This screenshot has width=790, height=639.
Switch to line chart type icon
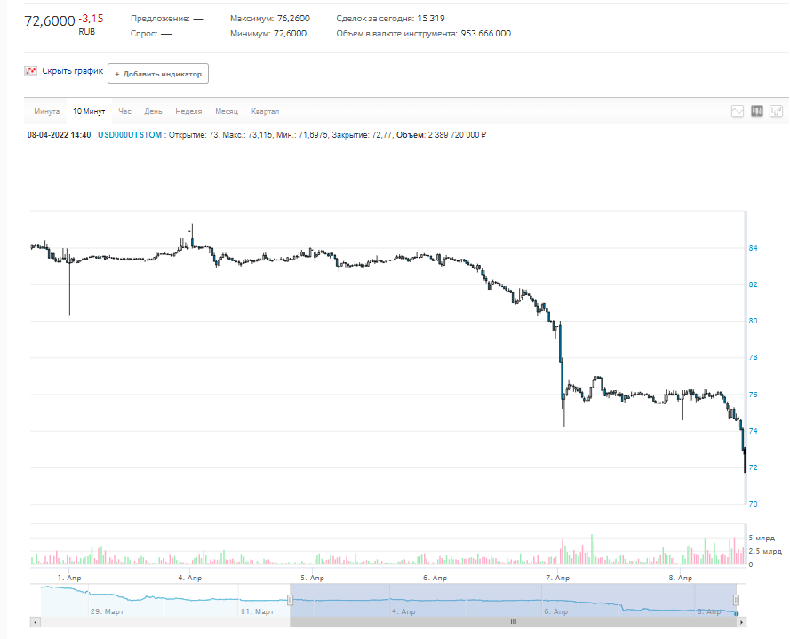[737, 111]
